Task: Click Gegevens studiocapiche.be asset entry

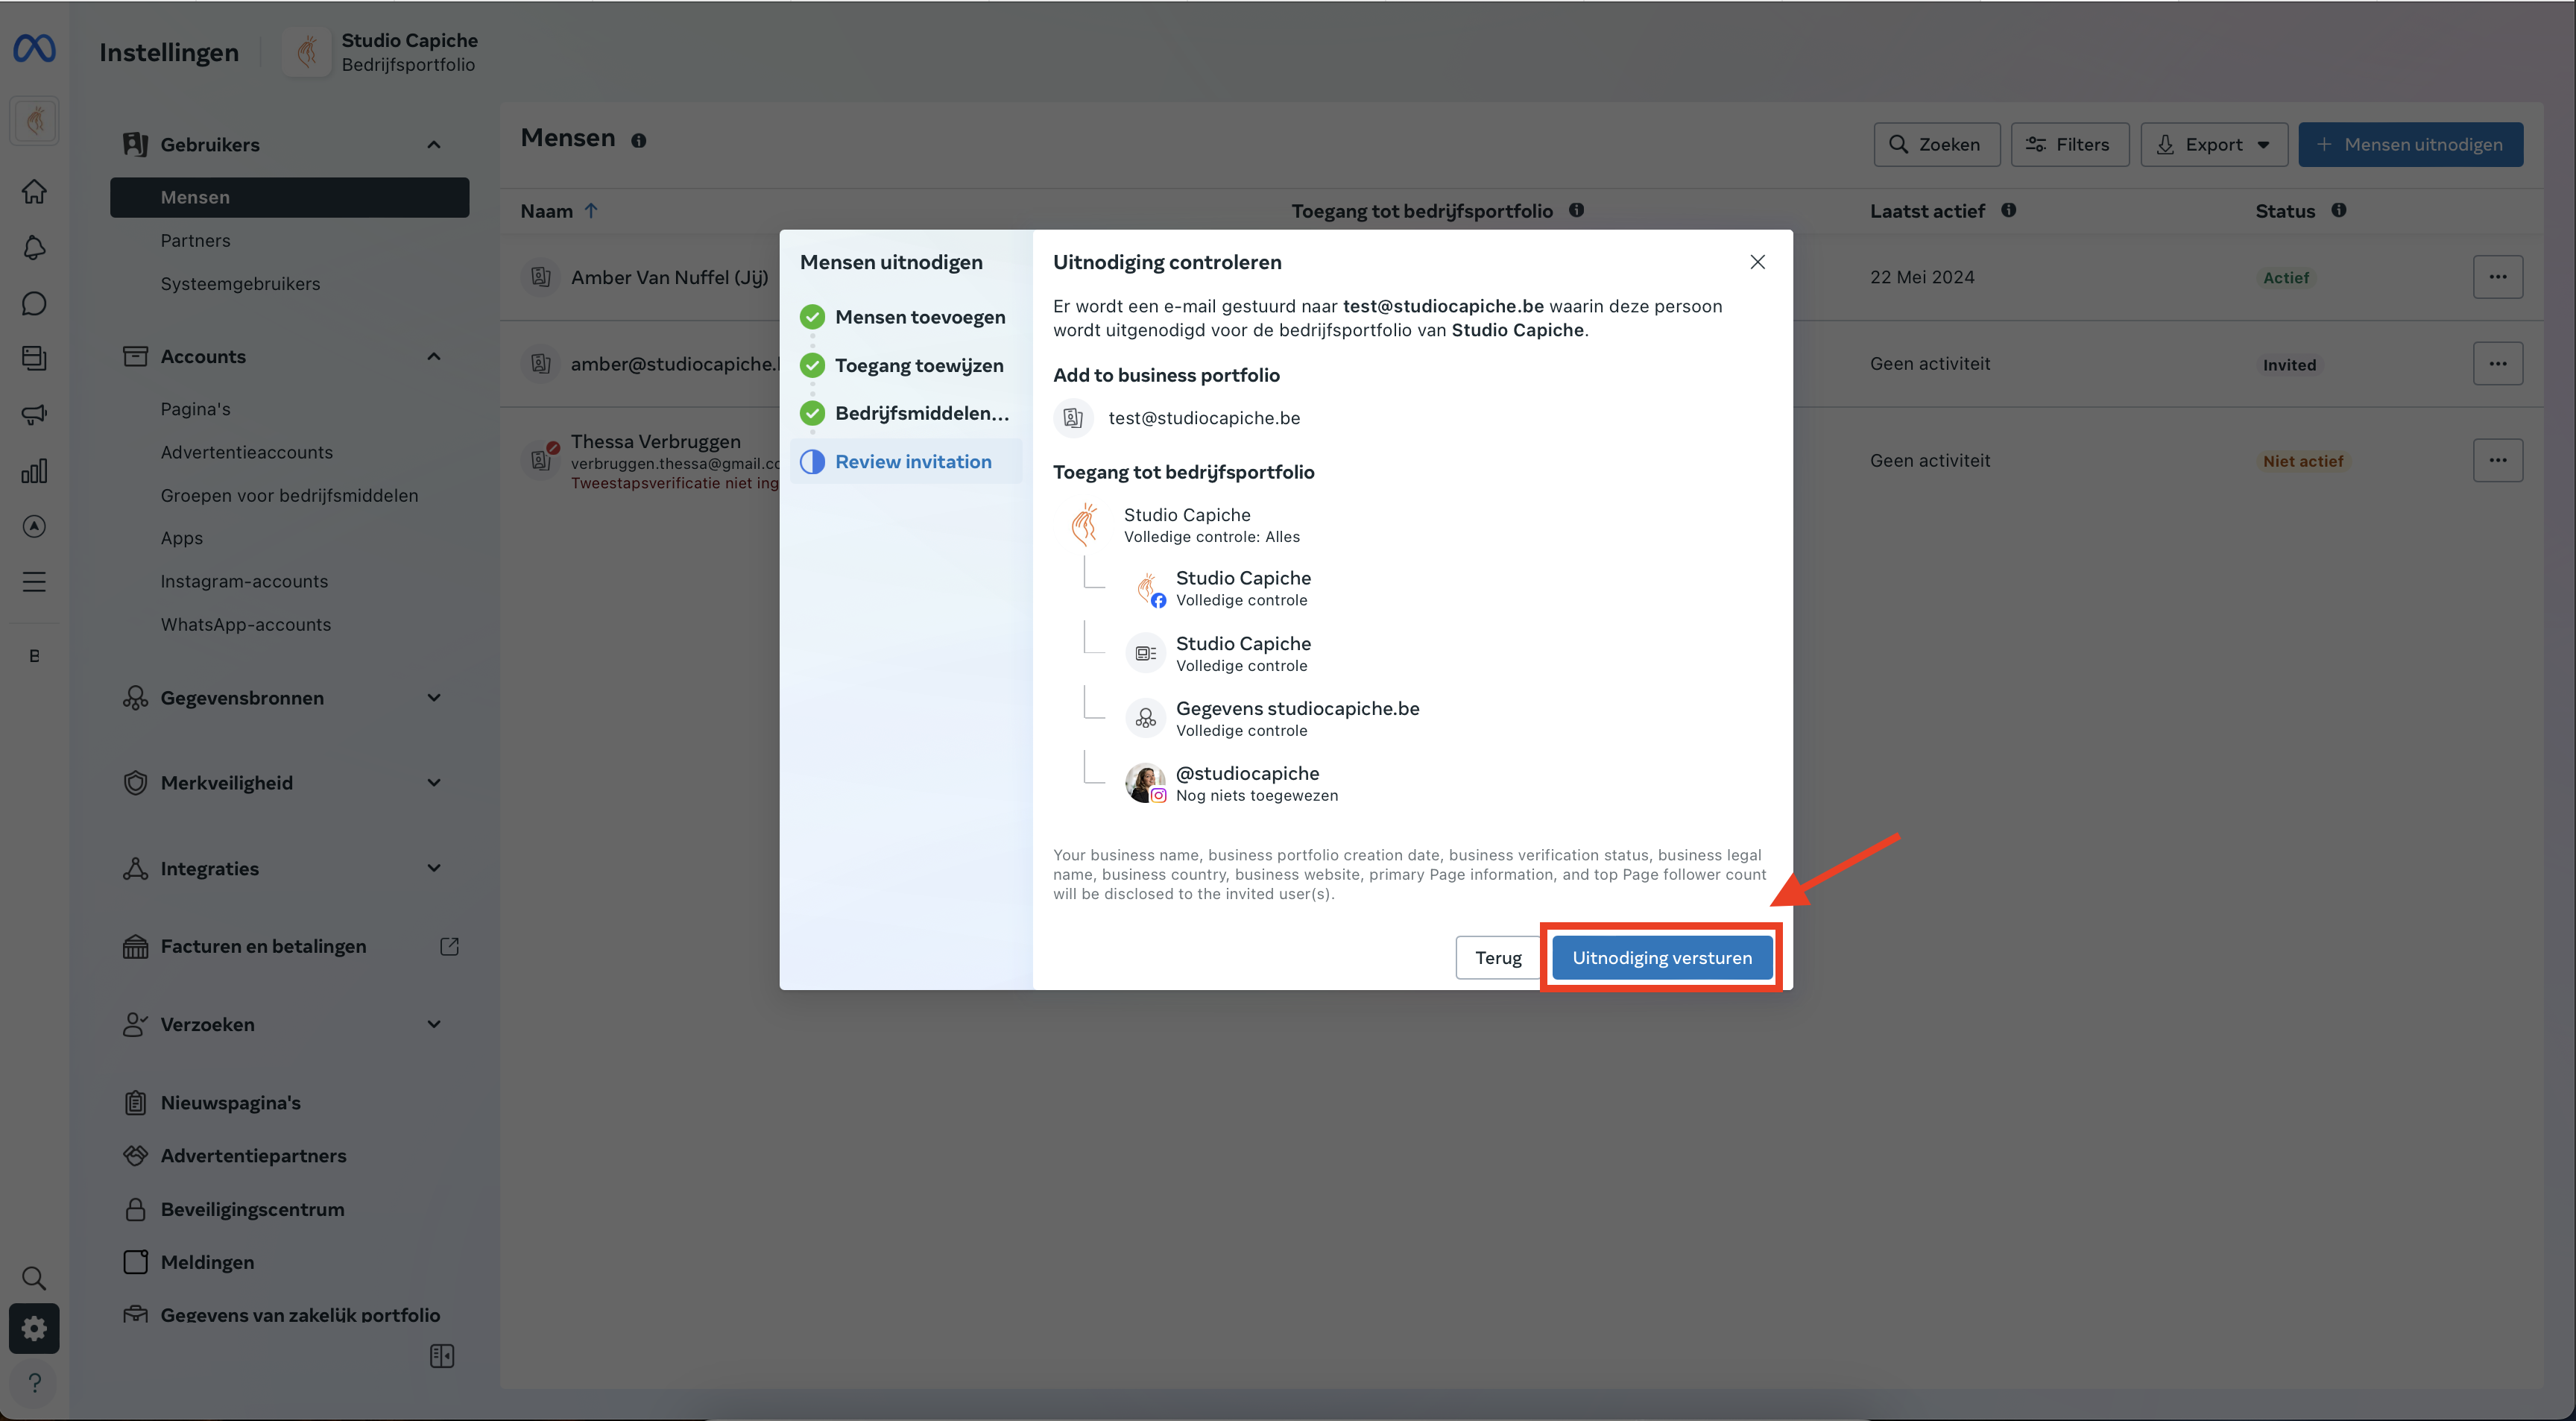Action: [x=1297, y=718]
